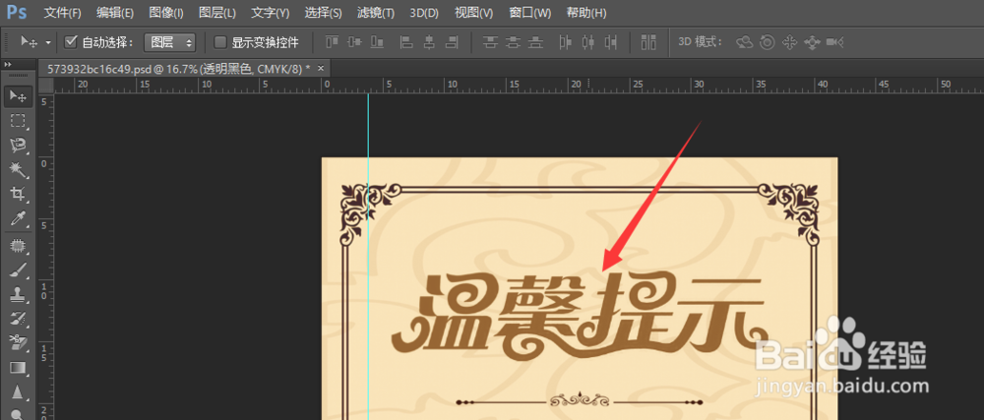The image size is (984, 420).
Task: Select the Clone Stamp tool
Action: [x=18, y=294]
